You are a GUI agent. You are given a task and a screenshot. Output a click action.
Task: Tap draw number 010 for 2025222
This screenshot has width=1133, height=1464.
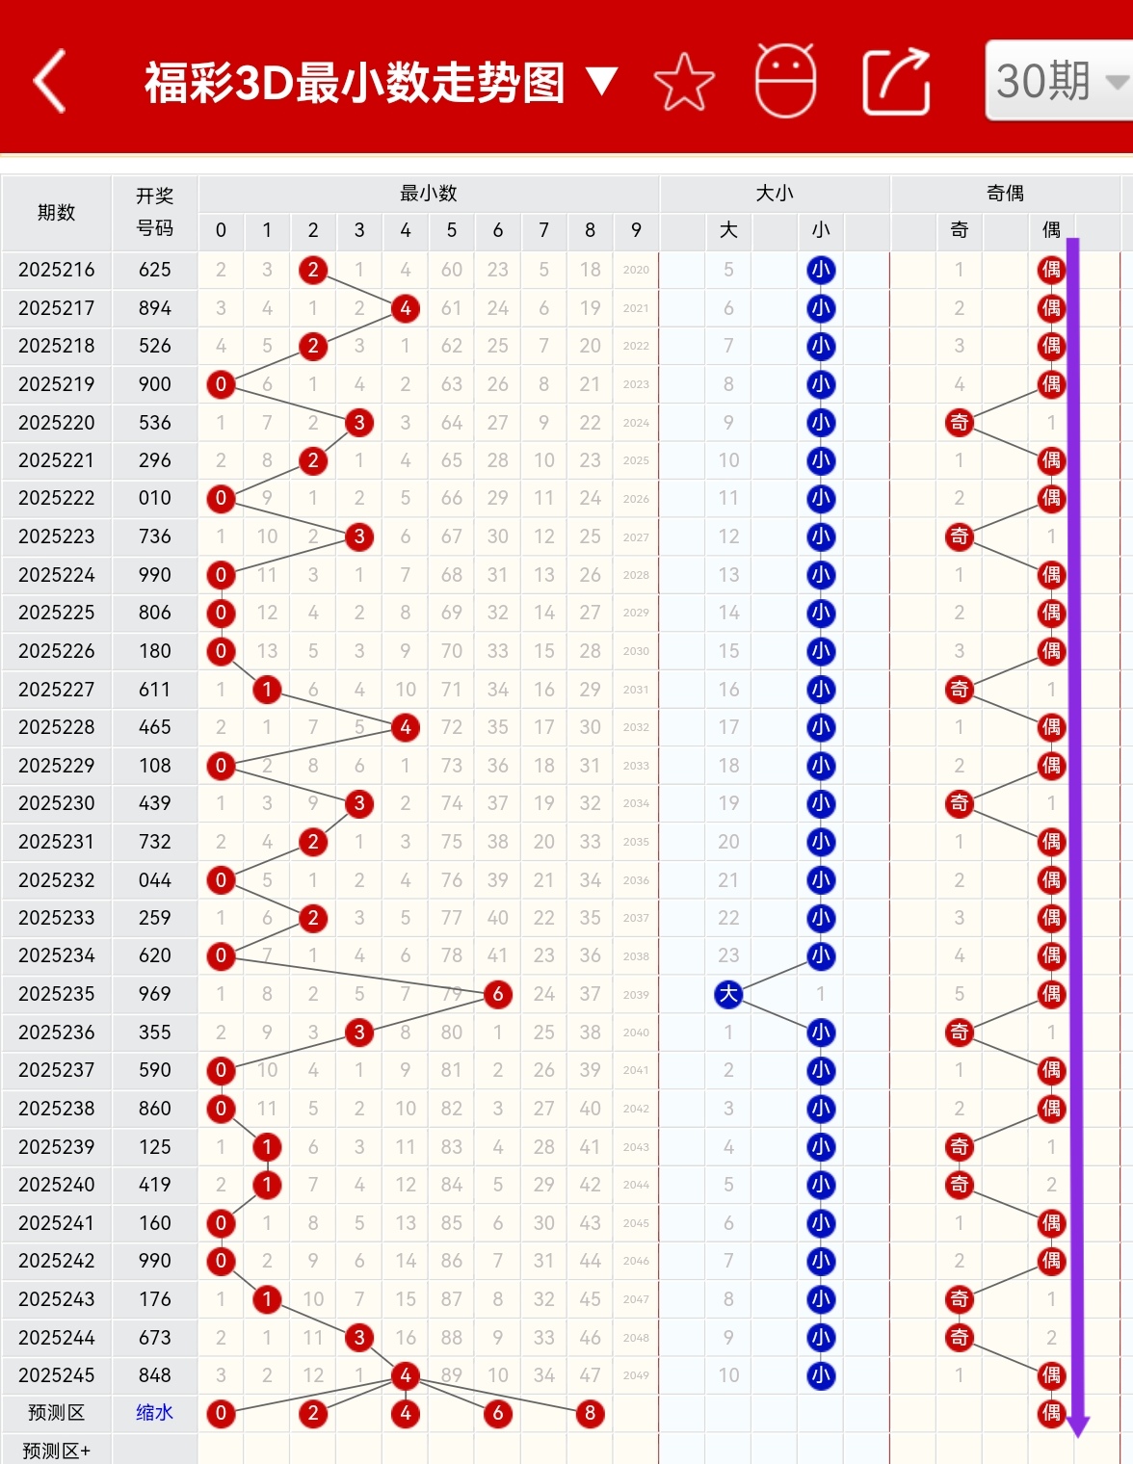pos(155,498)
